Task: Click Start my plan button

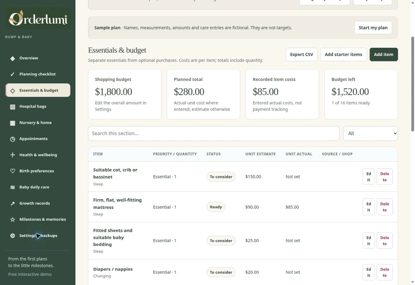Action: pyautogui.click(x=373, y=28)
